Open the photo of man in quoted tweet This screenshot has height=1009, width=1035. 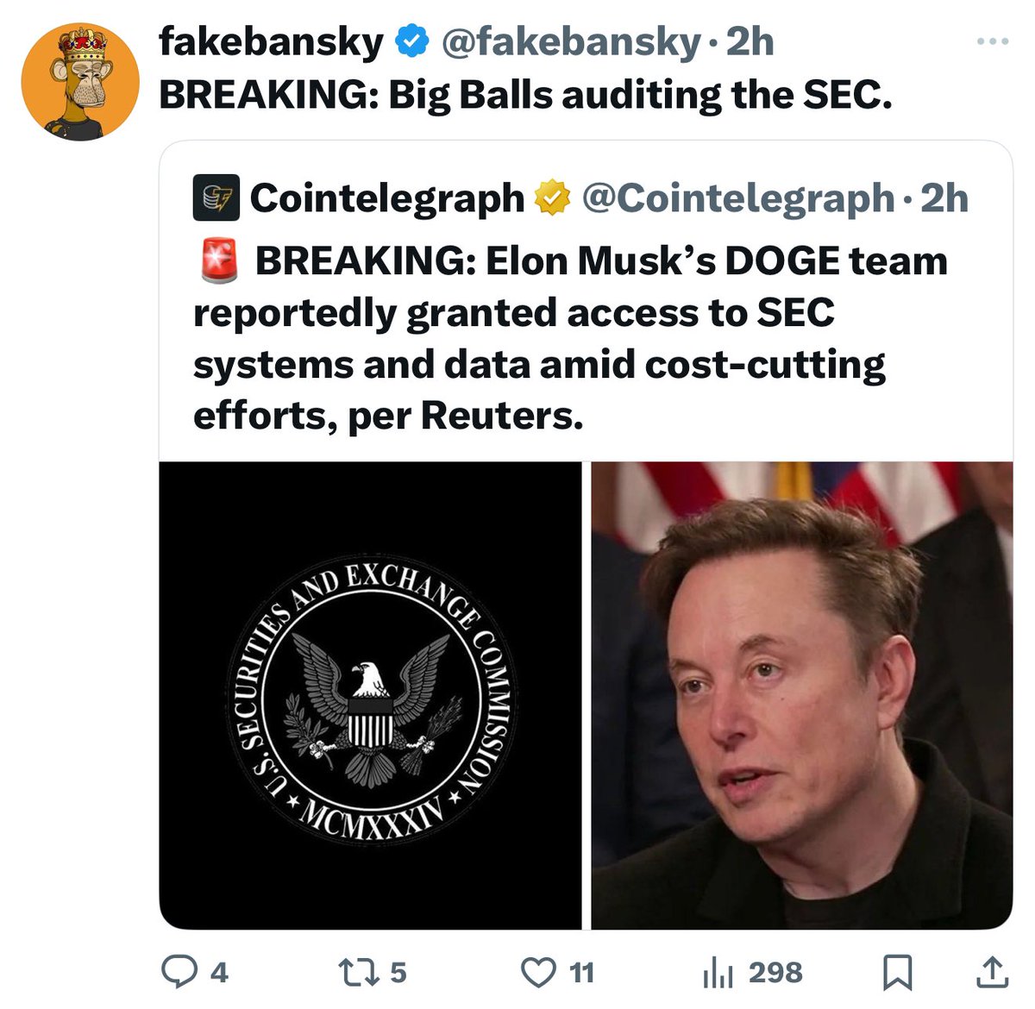pyautogui.click(x=802, y=695)
